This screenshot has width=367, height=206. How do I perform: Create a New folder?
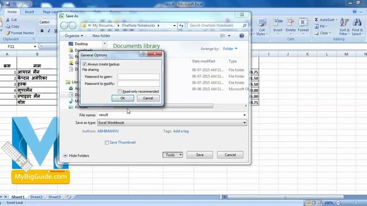pos(101,35)
